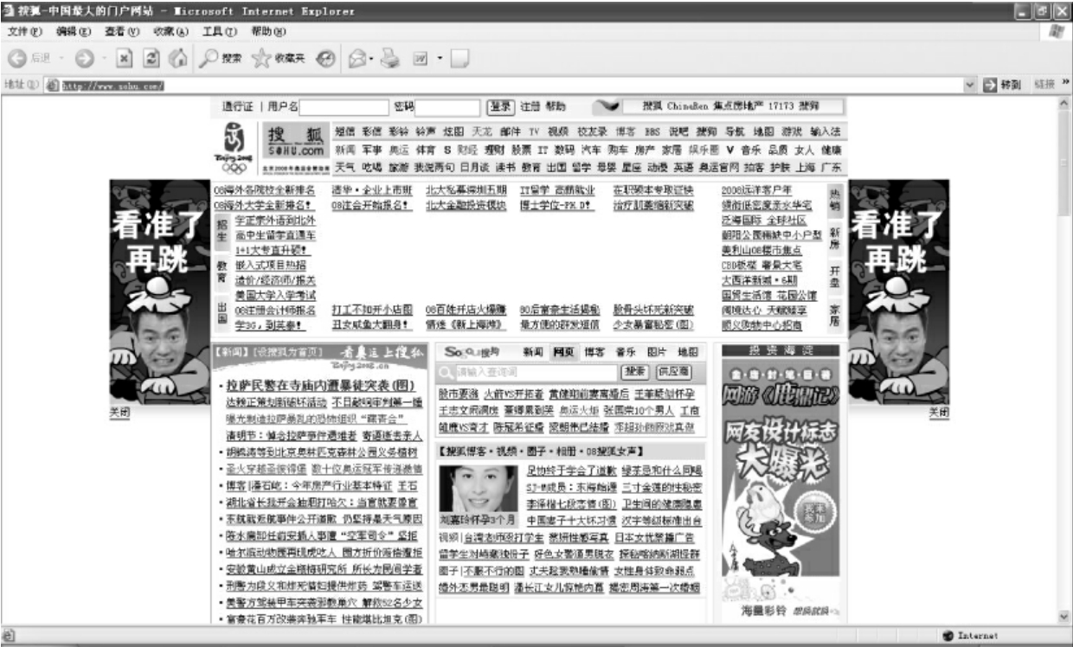The width and height of the screenshot is (1073, 647).
Task: Open the 搜索 magnifier search button
Action: [x=220, y=58]
